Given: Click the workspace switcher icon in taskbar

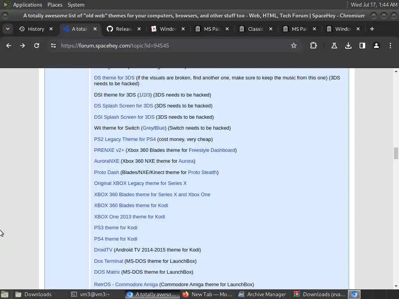Looking at the screenshot, I should [x=354, y=294].
